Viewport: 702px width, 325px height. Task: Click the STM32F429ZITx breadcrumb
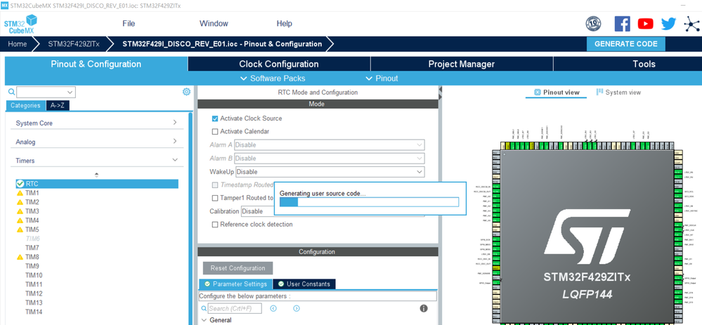click(x=74, y=44)
